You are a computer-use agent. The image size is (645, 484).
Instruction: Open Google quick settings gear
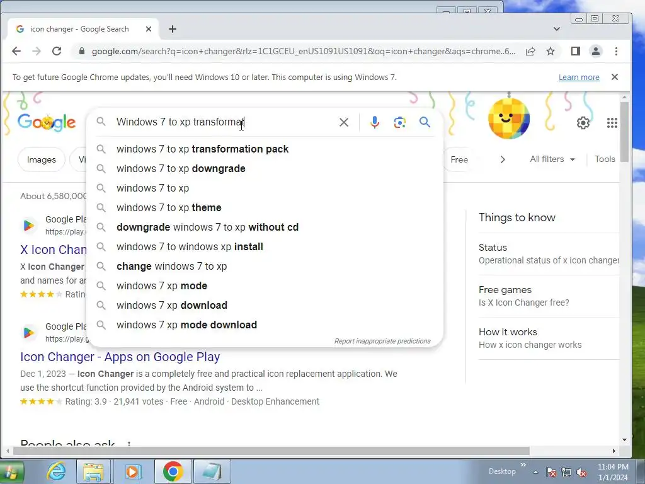[x=583, y=123]
